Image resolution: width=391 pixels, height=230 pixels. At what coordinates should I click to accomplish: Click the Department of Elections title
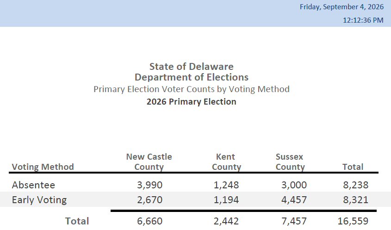192,77
